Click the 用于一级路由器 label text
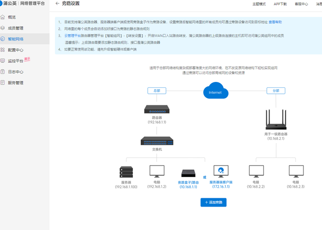The width and height of the screenshot is (322, 230). tap(276, 134)
